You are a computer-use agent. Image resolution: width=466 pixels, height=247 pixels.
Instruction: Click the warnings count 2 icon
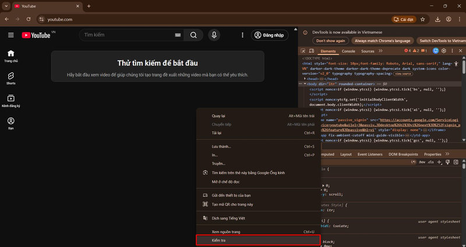[416, 51]
